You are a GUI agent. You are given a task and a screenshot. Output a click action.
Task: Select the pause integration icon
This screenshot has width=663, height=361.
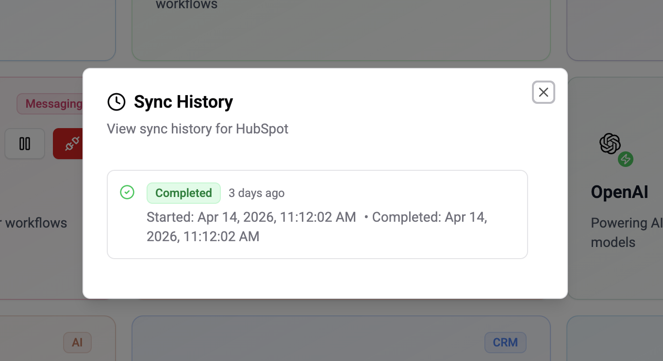24,144
